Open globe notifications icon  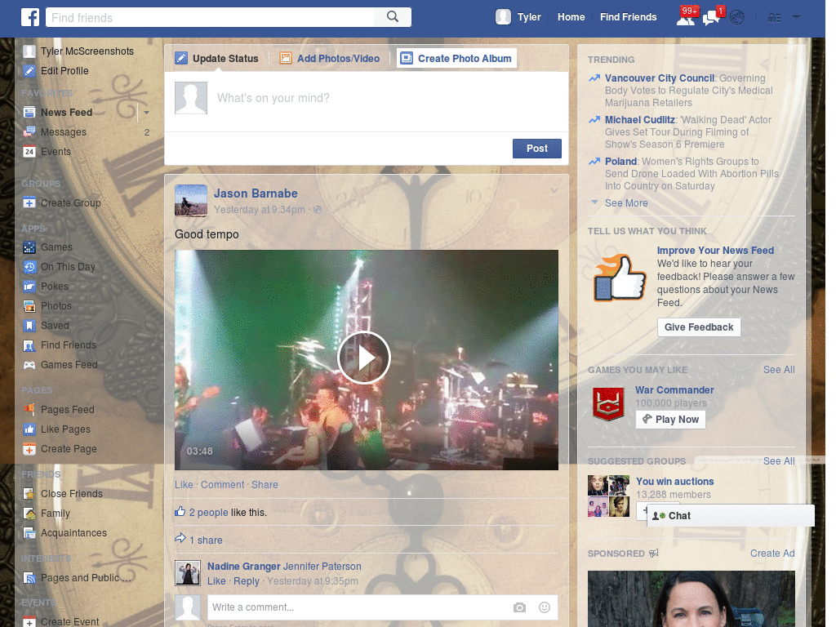[x=737, y=18]
